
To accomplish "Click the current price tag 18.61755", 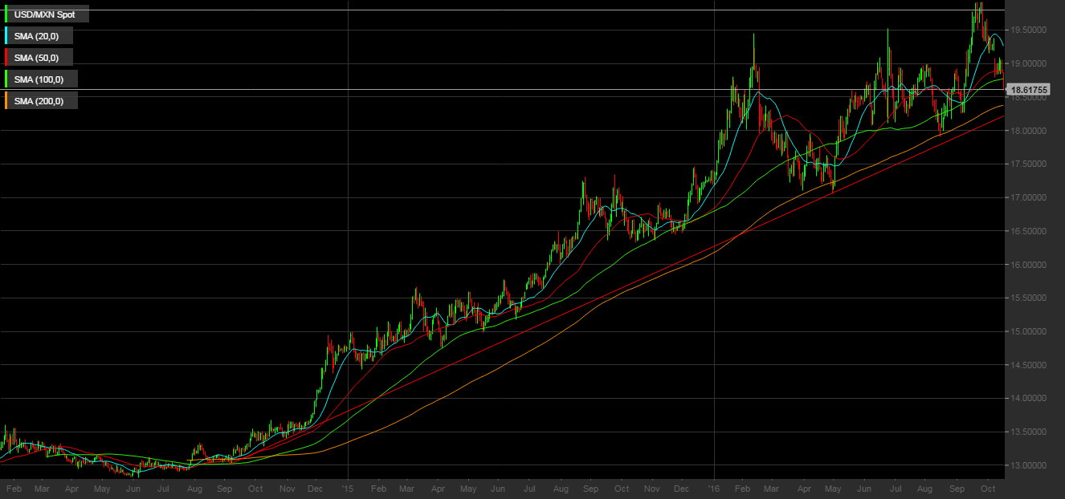I will pyautogui.click(x=1028, y=90).
